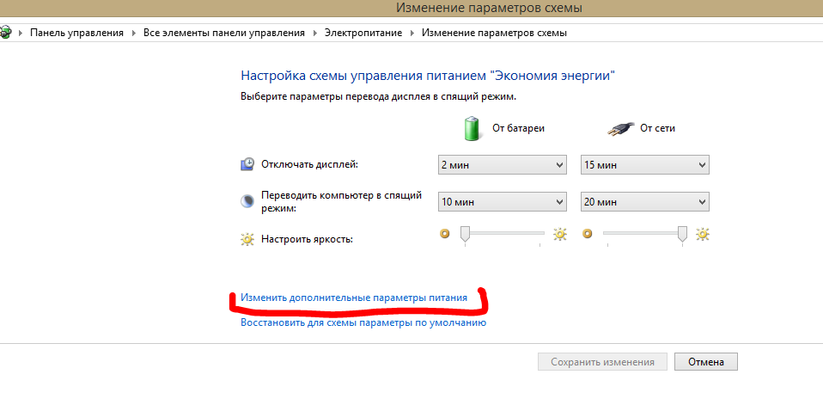Image resolution: width=823 pixels, height=399 pixels.
Task: Expand arrow after Электропитание breadcrumb
Action: coord(412,34)
